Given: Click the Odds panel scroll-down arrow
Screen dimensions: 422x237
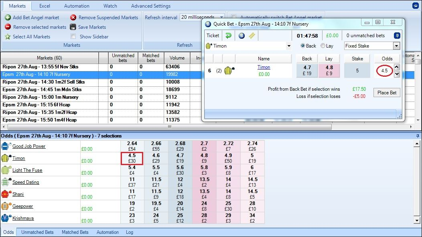Looking at the screenshot, I should pos(417,221).
